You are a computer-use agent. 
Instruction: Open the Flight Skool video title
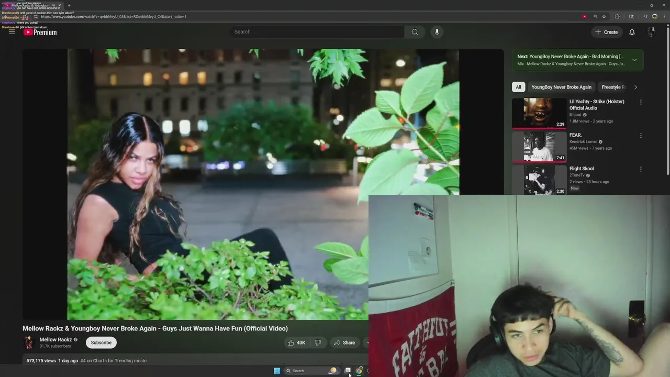point(582,169)
